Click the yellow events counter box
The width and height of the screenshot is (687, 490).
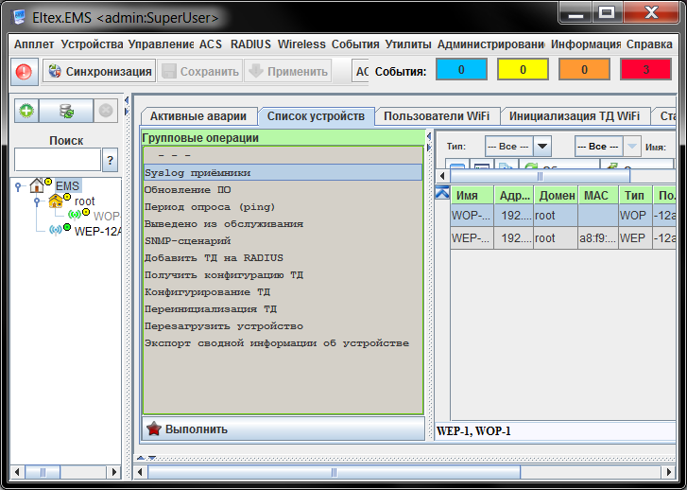click(523, 70)
